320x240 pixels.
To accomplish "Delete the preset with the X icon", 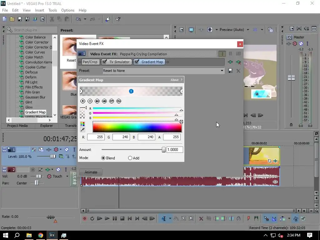I will [238, 71].
